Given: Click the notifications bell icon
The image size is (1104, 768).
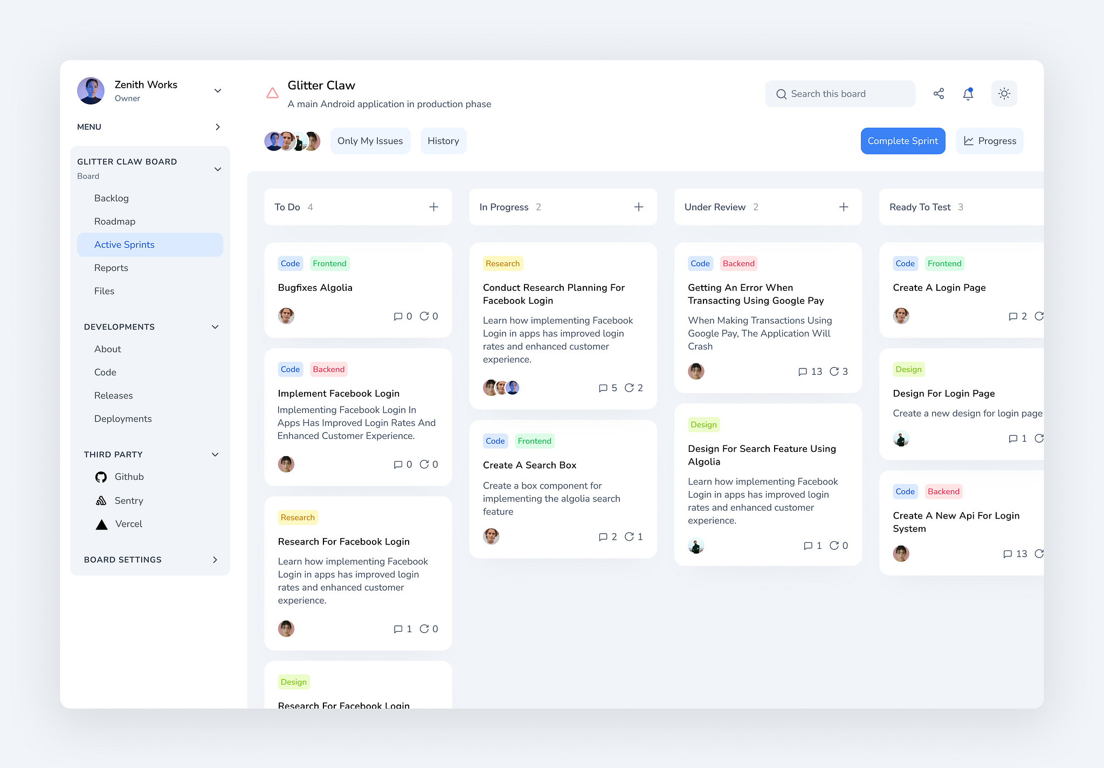Looking at the screenshot, I should [968, 94].
